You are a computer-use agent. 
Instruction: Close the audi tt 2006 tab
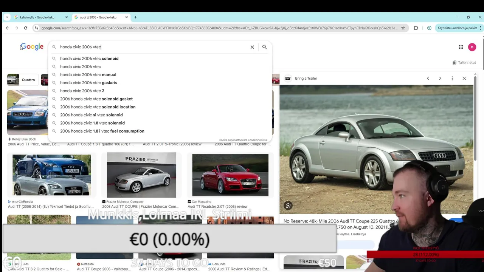pyautogui.click(x=126, y=17)
